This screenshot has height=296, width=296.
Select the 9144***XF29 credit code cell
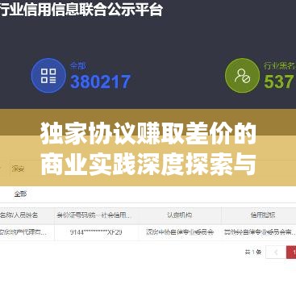click(97, 232)
